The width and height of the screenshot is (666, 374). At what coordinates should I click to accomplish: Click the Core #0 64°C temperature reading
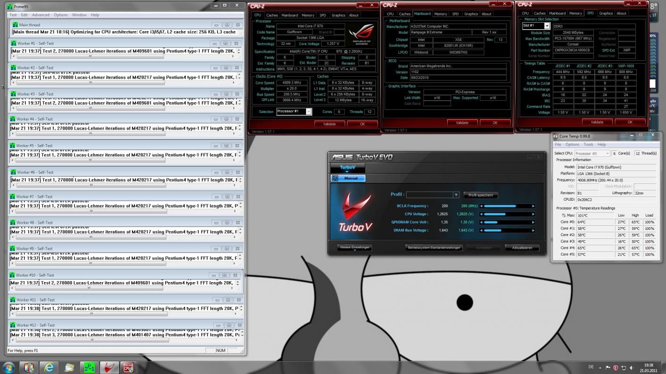(x=595, y=222)
